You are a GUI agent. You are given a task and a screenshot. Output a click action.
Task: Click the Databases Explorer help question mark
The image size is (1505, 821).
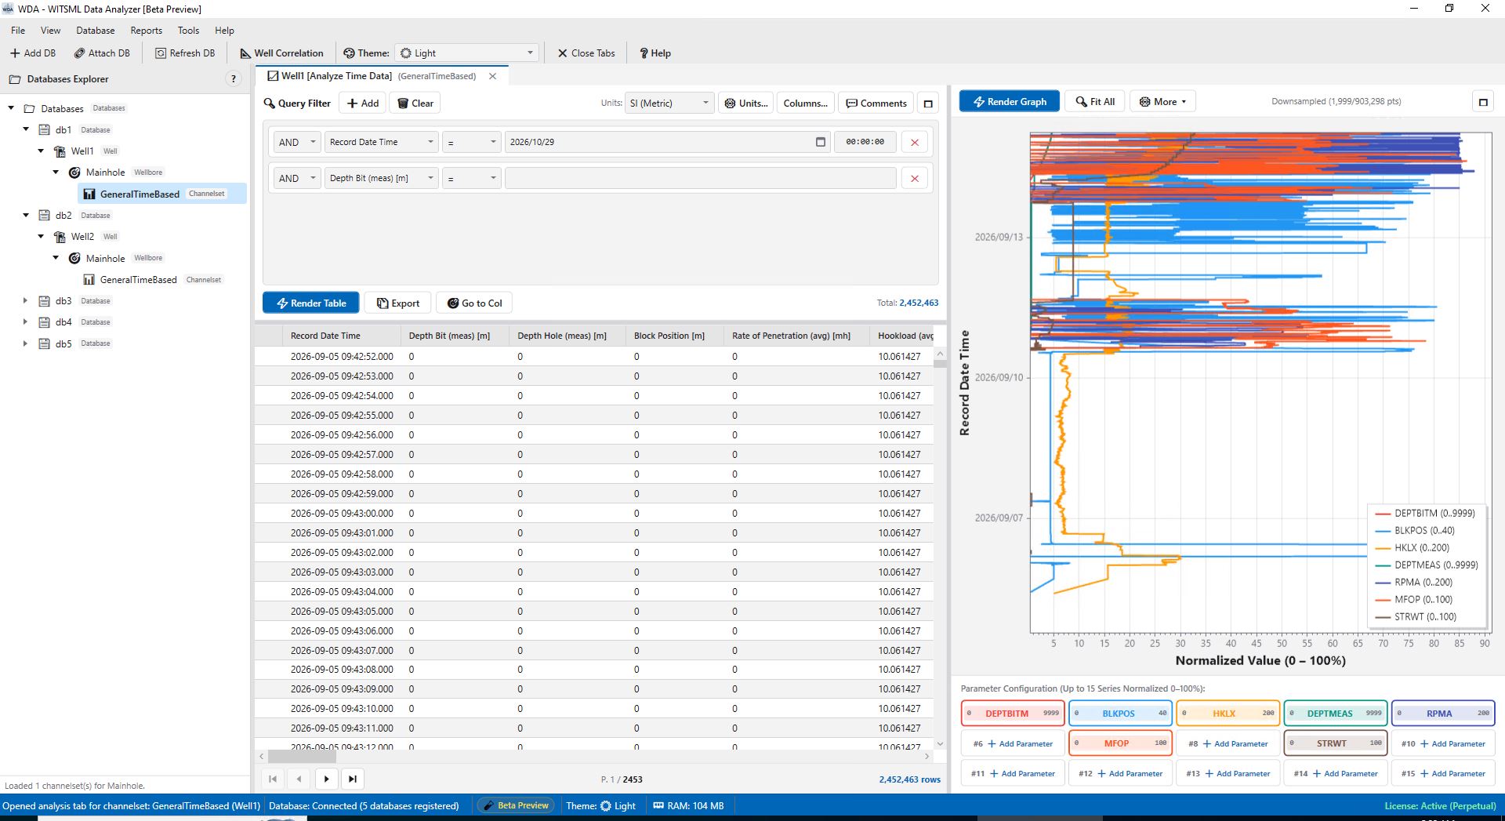point(233,79)
